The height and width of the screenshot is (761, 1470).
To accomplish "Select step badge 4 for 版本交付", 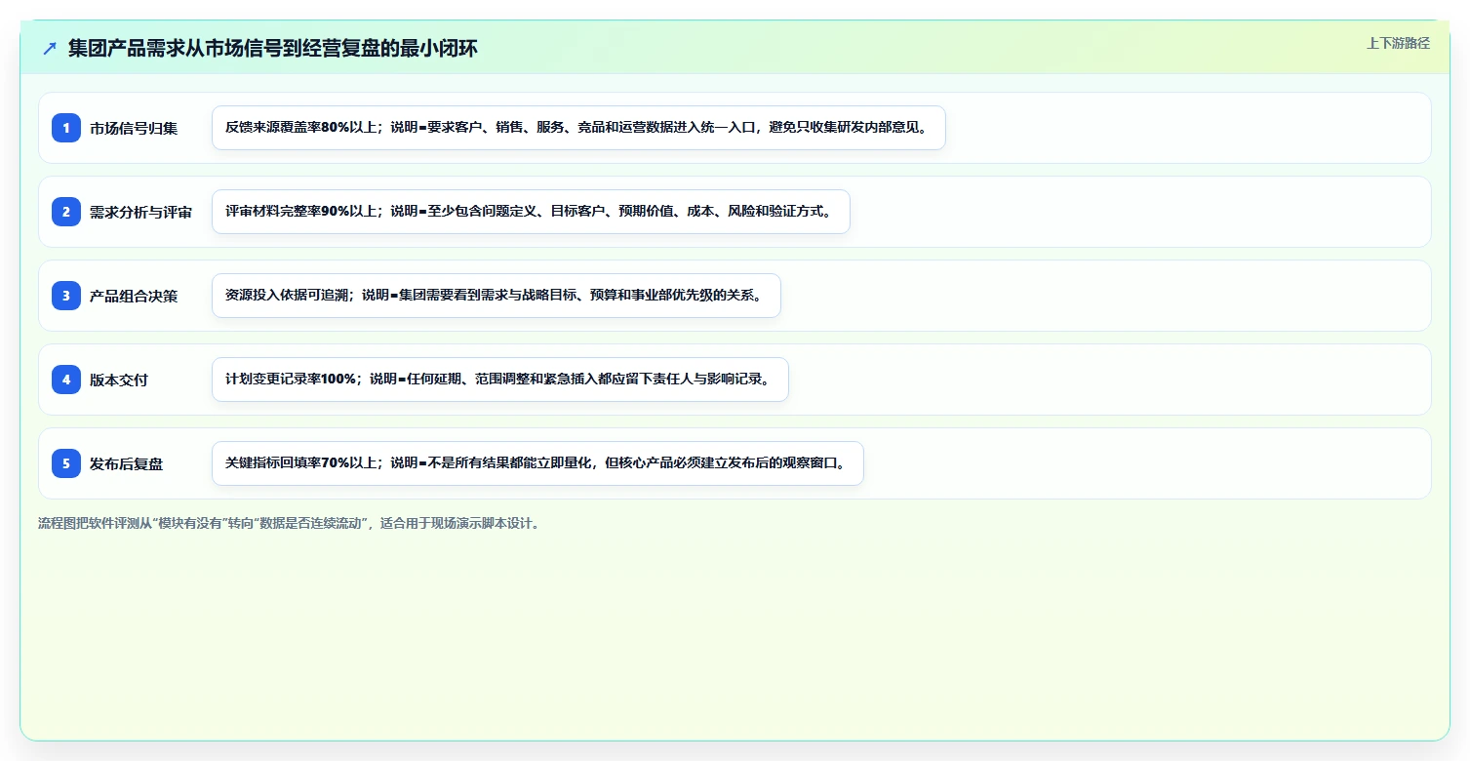I will click(x=66, y=380).
